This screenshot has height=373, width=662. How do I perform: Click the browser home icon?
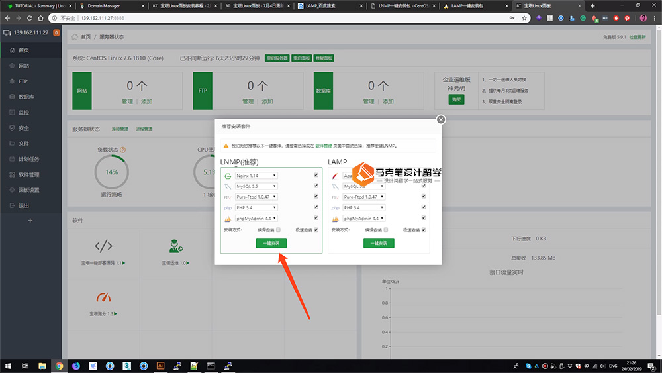pos(40,18)
